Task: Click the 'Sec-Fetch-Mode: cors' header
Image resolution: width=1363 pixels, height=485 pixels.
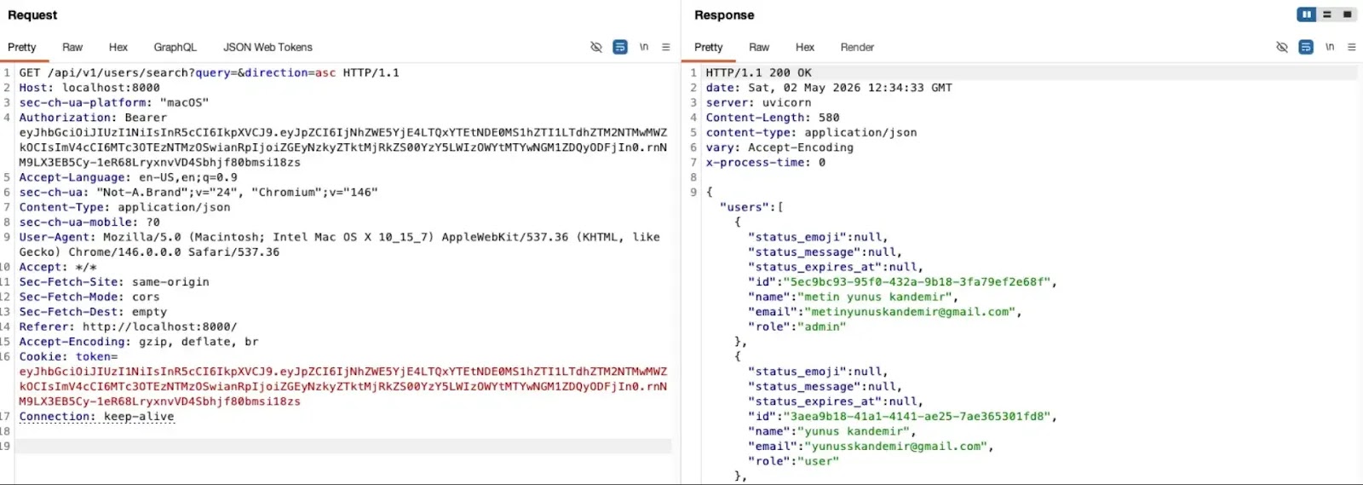Action: [89, 297]
